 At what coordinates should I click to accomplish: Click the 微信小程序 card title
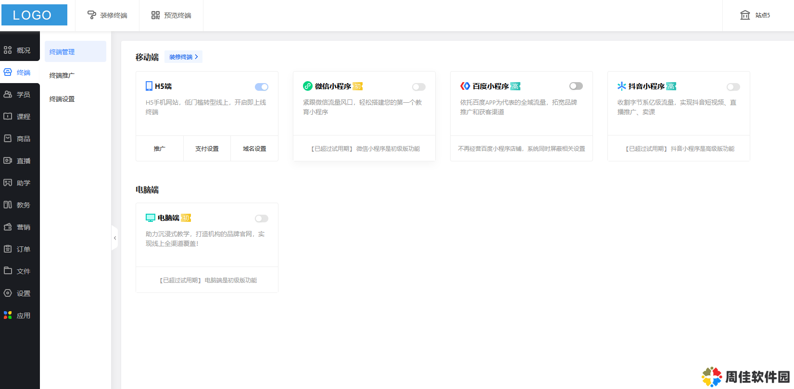click(333, 86)
